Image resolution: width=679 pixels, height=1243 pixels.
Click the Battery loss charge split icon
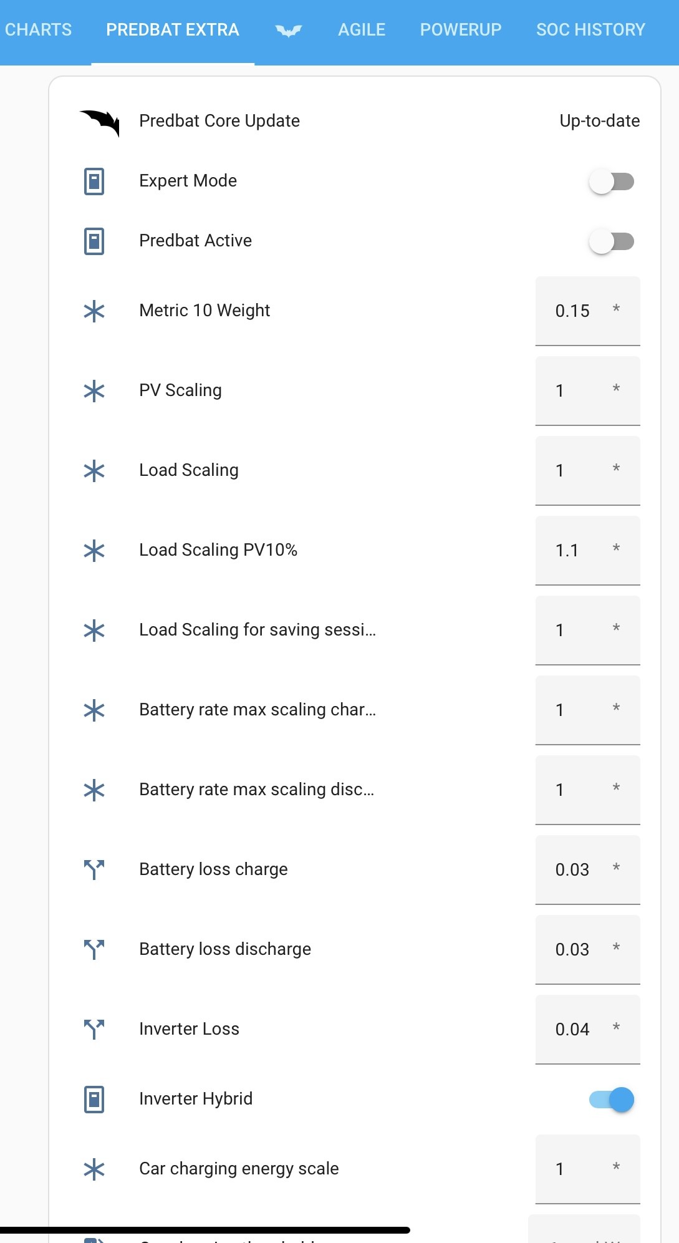coord(94,869)
